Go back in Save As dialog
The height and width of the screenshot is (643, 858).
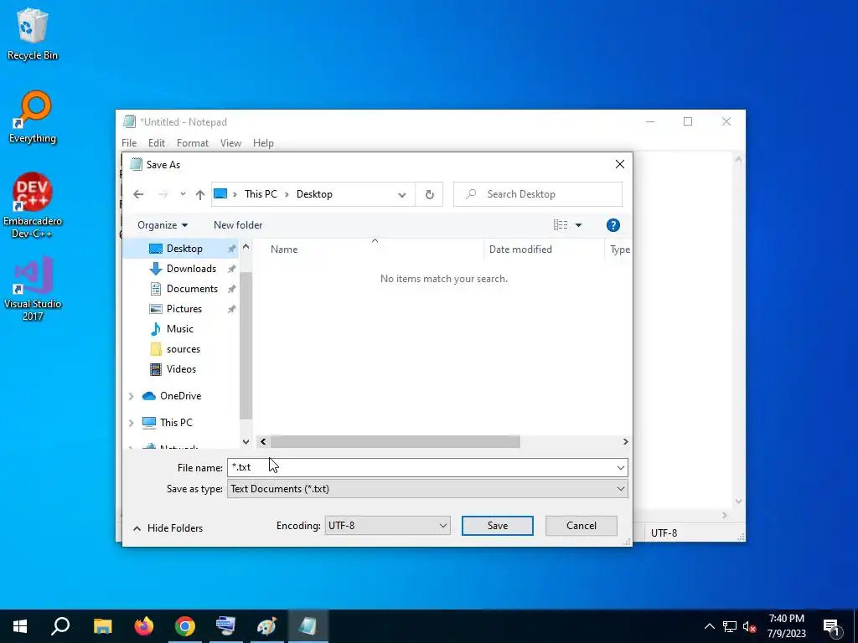pos(138,194)
